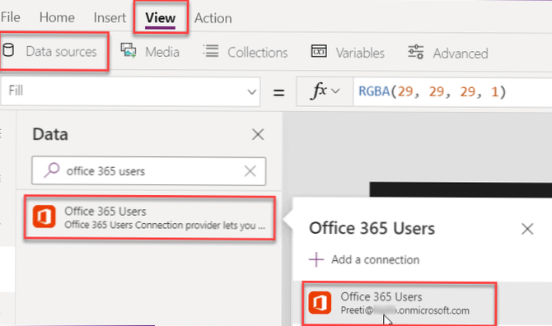Select the Preeti onmicrosoft.com connection
The image size is (552, 326).
click(x=400, y=303)
